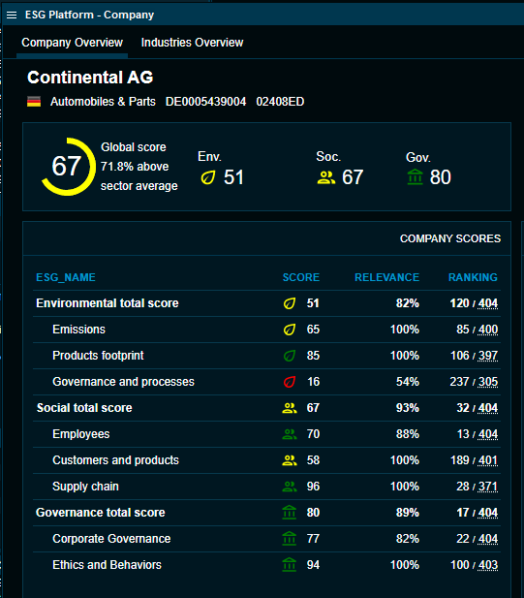This screenshot has width=524, height=598.
Task: Click the German flag icon
Action: pyautogui.click(x=34, y=102)
